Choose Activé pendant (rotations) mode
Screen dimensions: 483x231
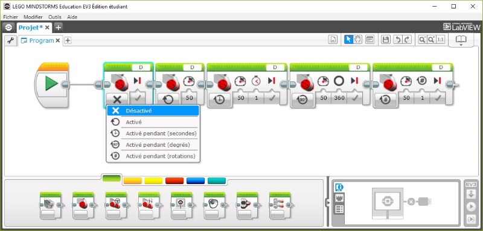153,156
